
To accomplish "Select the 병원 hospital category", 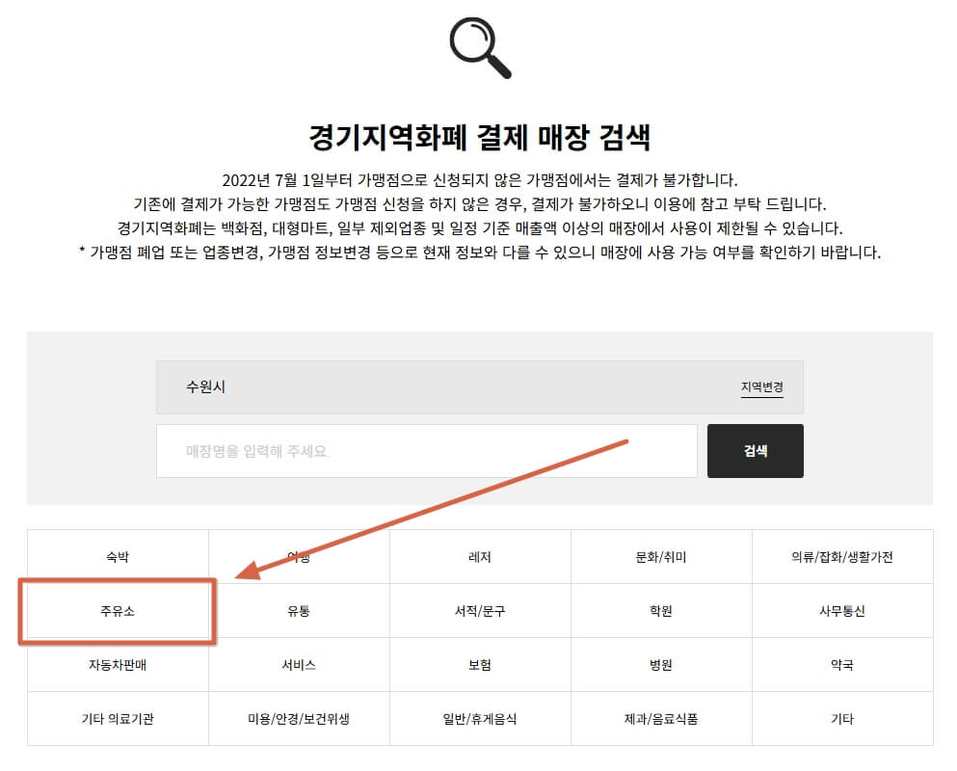I will [660, 664].
